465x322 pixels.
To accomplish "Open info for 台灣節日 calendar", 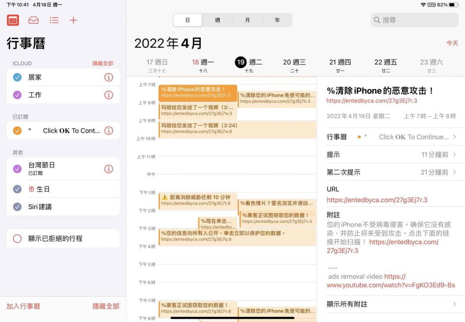I will point(108,169).
